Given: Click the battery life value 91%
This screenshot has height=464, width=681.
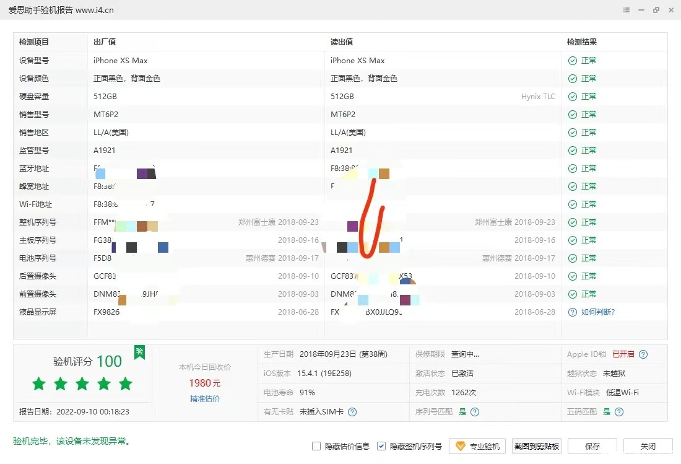Looking at the screenshot, I should tap(307, 392).
